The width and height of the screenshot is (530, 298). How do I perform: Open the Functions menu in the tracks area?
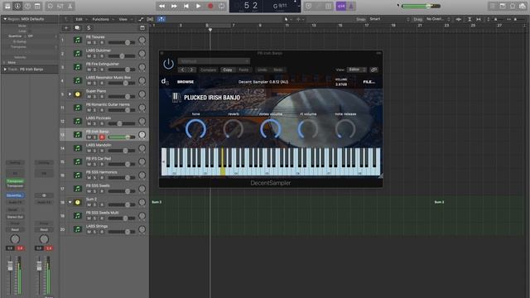pyautogui.click(x=103, y=19)
